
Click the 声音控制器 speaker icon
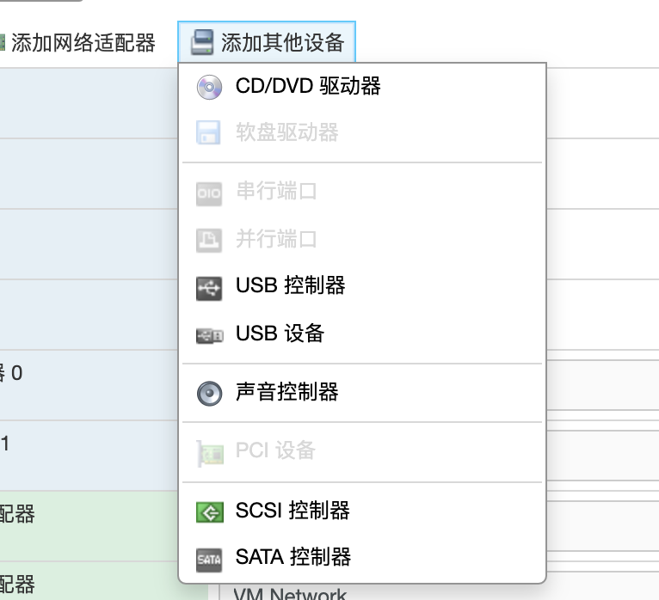click(209, 393)
